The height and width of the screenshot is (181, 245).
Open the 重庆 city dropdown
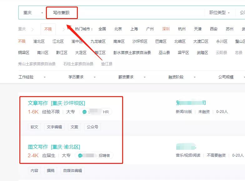tap(33, 13)
